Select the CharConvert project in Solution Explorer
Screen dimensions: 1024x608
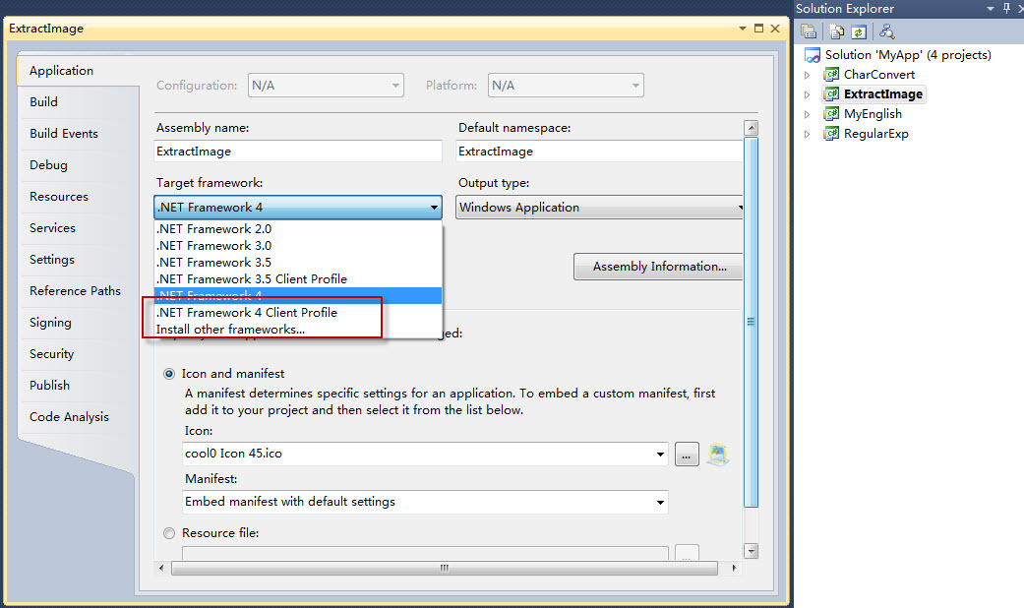tap(879, 75)
